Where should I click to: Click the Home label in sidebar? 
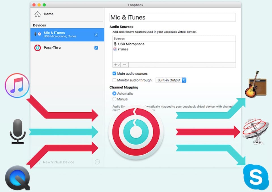[48, 14]
